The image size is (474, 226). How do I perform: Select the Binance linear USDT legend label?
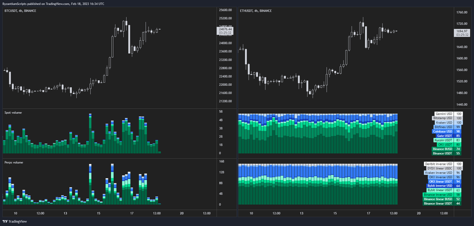[438, 203]
